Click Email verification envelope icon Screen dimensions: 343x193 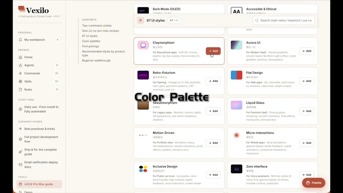click(20, 164)
